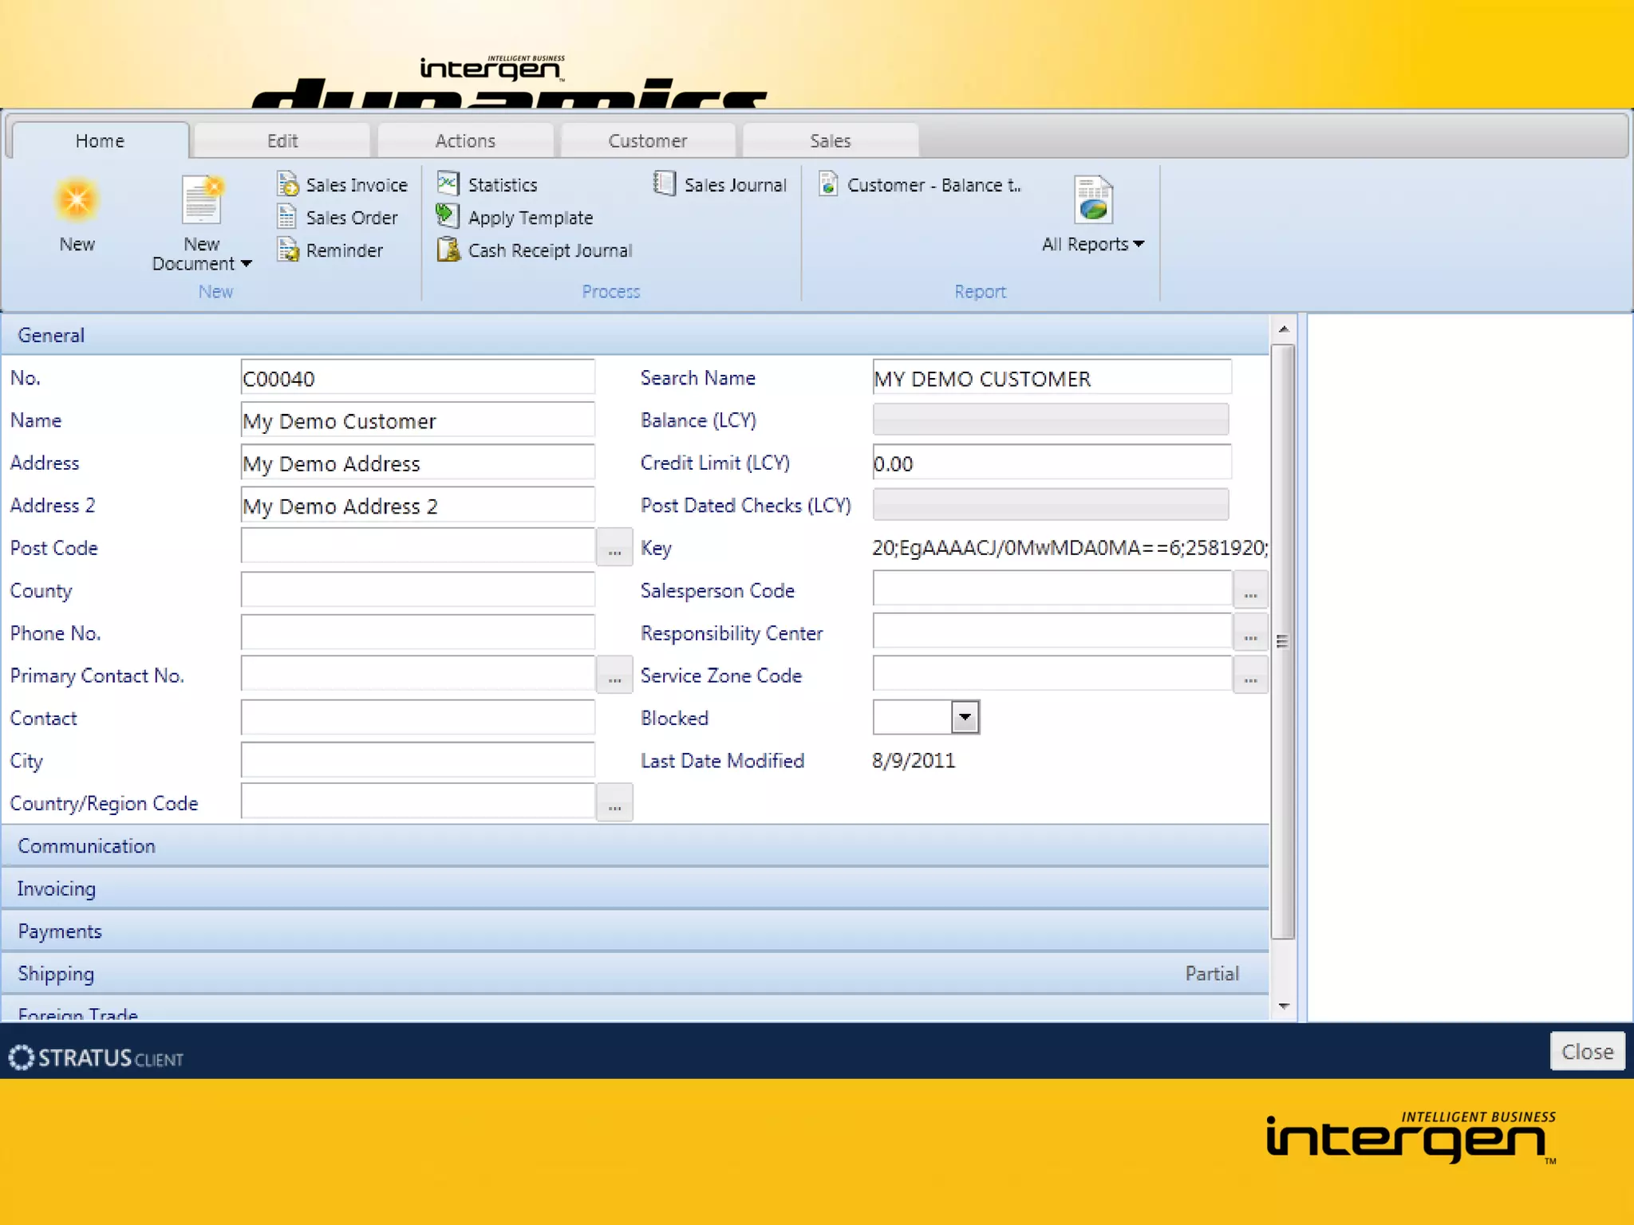Open Responsibility Center lookup button
This screenshot has width=1634, height=1225.
[1250, 633]
